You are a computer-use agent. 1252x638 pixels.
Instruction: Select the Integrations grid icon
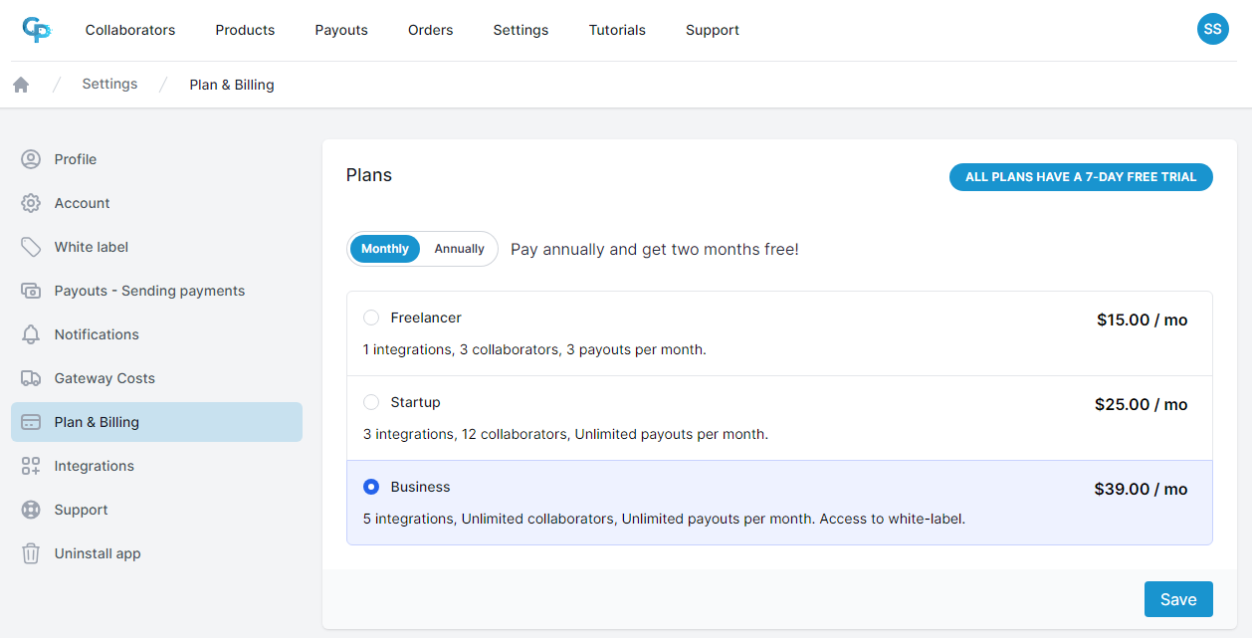(29, 466)
